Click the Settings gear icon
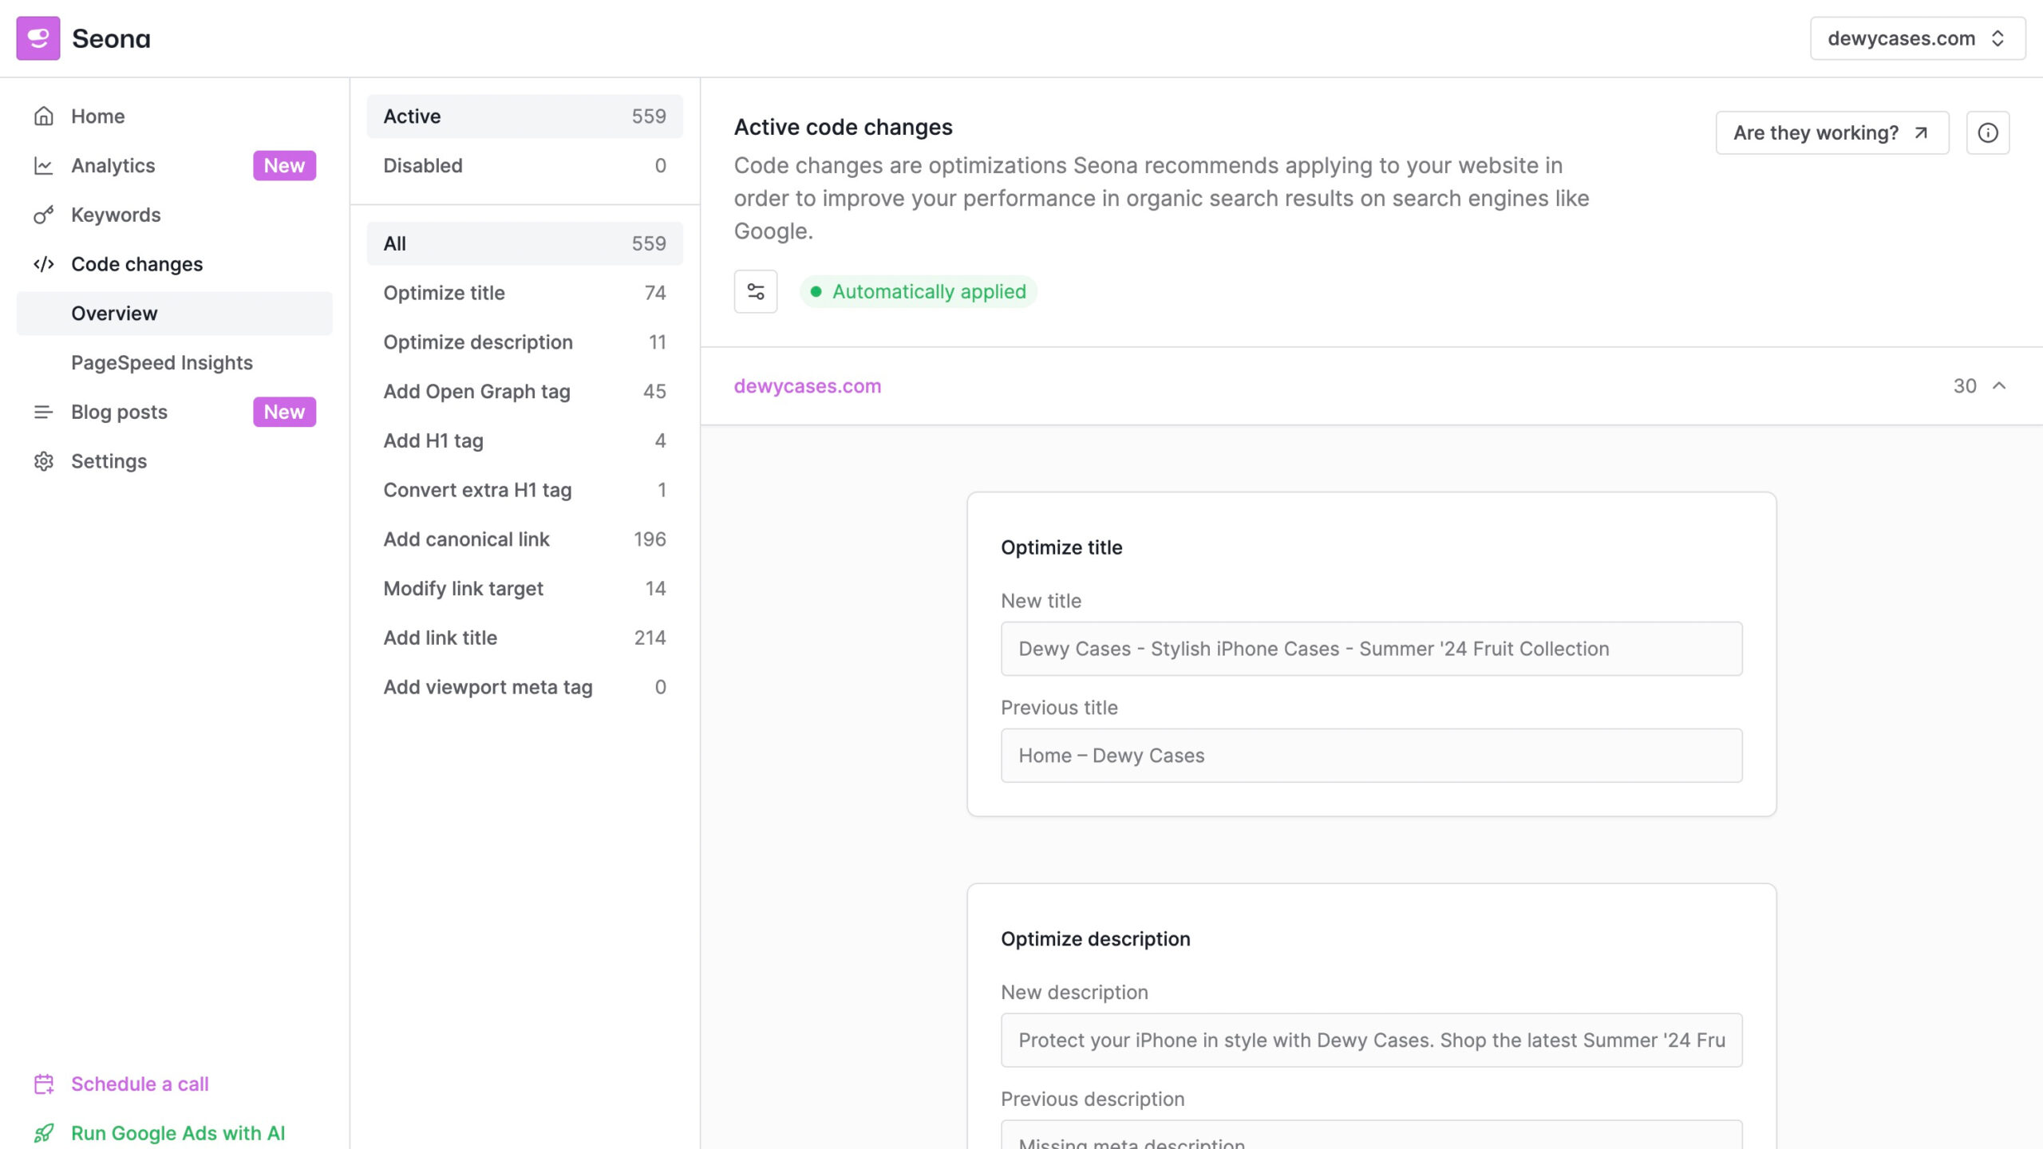The width and height of the screenshot is (2043, 1149). (44, 461)
